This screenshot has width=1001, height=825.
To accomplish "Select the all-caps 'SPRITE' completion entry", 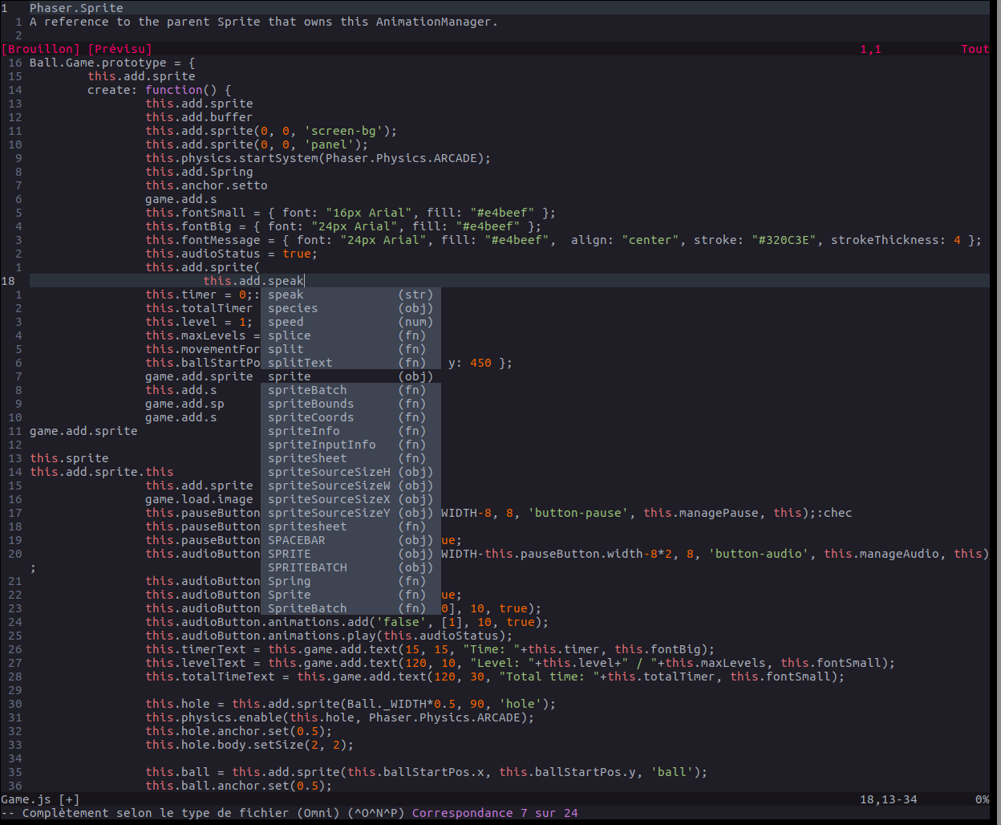I will (351, 554).
